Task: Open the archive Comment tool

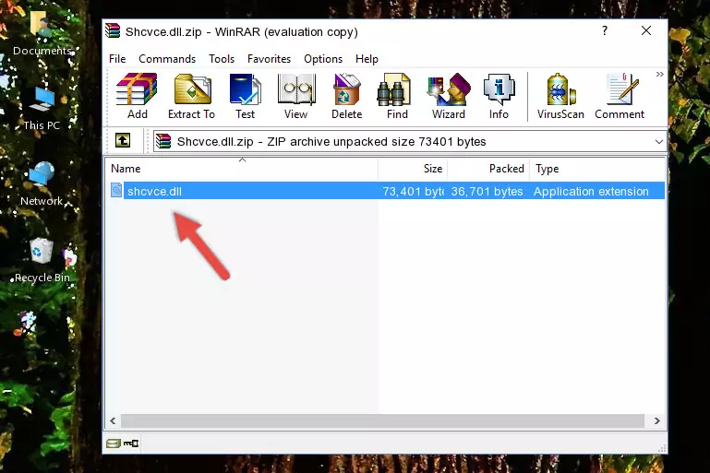Action: 620,96
